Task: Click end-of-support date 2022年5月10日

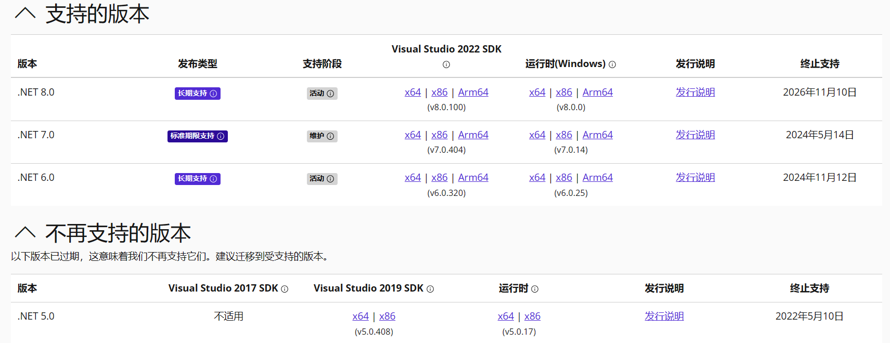Action: [x=809, y=316]
